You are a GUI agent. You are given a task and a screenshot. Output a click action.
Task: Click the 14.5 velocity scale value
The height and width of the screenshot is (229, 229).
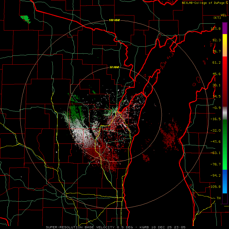[x=217, y=96]
